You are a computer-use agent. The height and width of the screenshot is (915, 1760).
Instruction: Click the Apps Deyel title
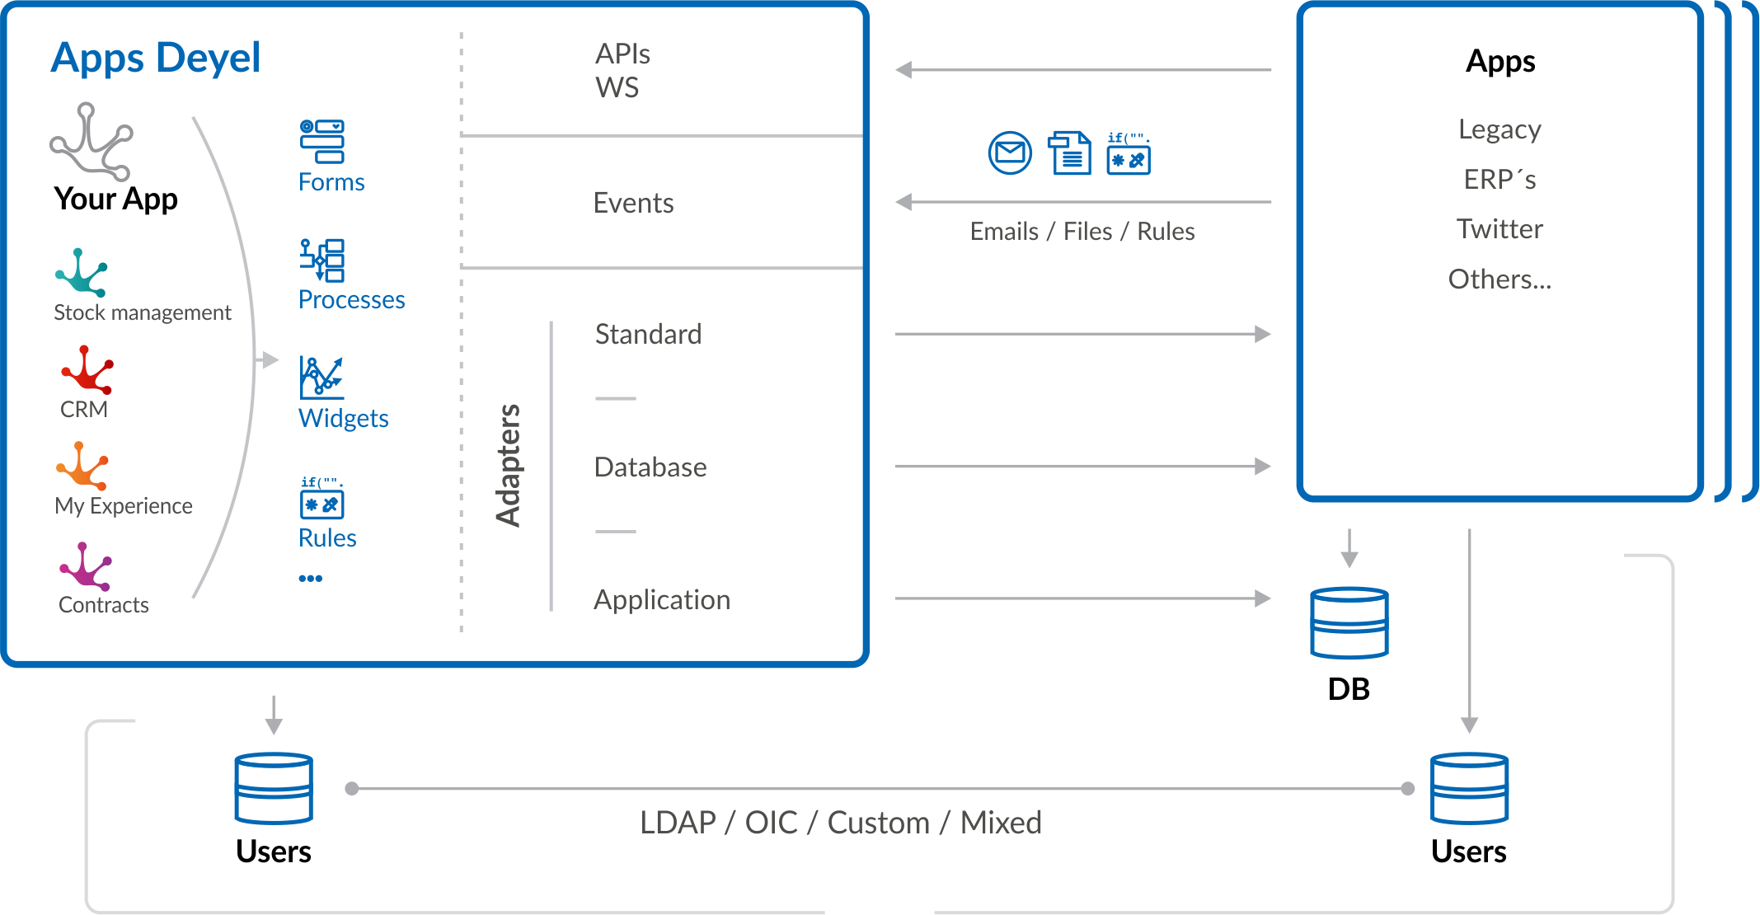coord(155,58)
